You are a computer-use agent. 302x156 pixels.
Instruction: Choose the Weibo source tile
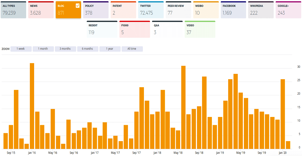pyautogui.click(x=206, y=10)
